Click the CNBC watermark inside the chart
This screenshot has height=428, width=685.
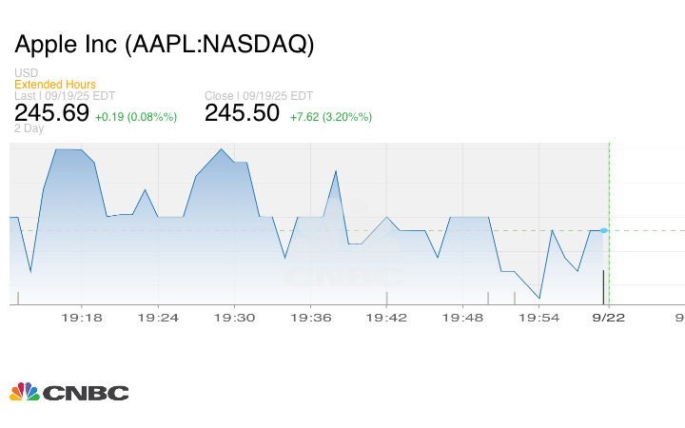coord(343,277)
